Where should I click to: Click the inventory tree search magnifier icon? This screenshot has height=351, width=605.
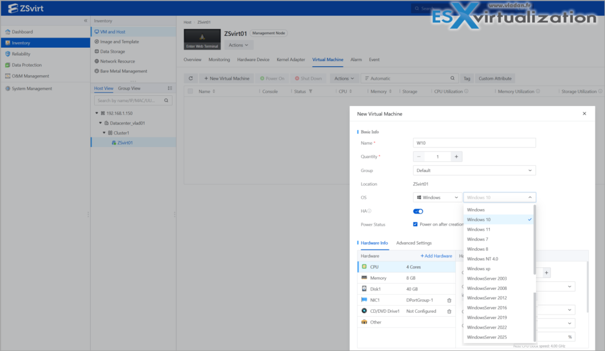166,100
